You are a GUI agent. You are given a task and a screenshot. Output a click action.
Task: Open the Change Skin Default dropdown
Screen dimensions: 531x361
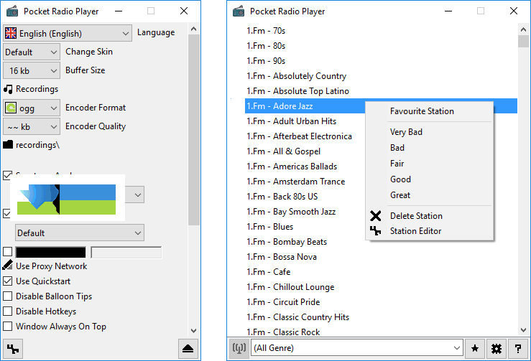click(32, 52)
